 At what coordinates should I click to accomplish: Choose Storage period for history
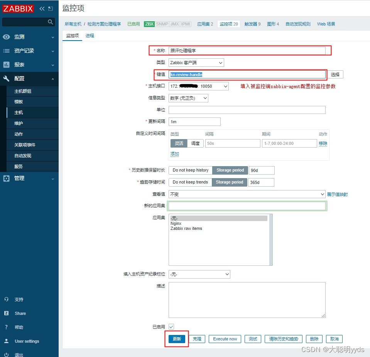pos(230,170)
